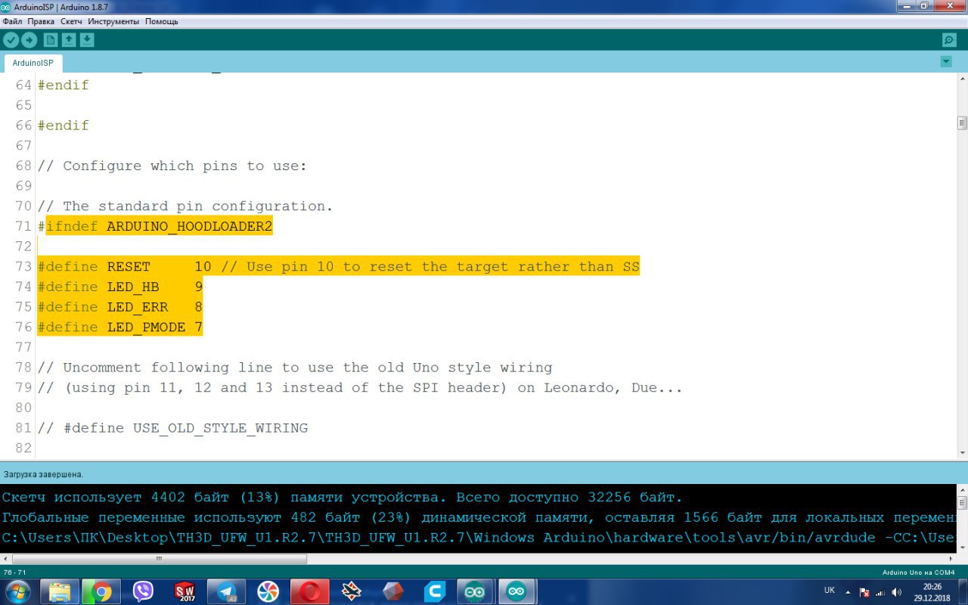Image resolution: width=968 pixels, height=605 pixels.
Task: Click the Show desktop strip beside the clock
Action: pyautogui.click(x=963, y=591)
